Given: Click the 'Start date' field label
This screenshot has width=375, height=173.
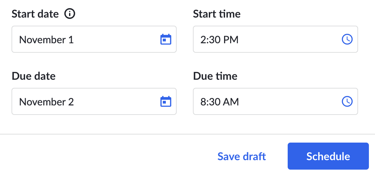Looking at the screenshot, I should [35, 14].
